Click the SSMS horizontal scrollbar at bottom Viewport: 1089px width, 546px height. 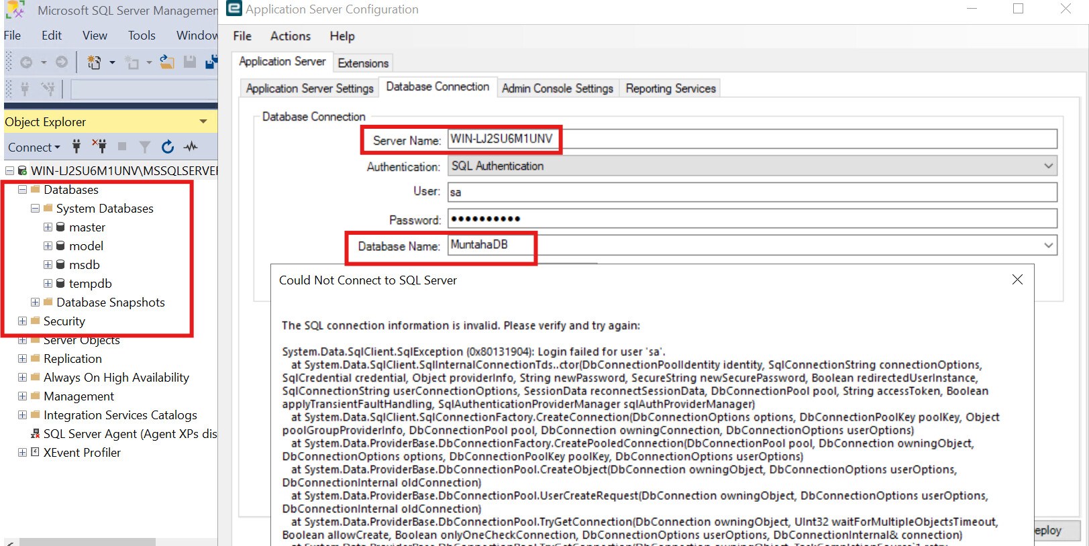(87, 541)
